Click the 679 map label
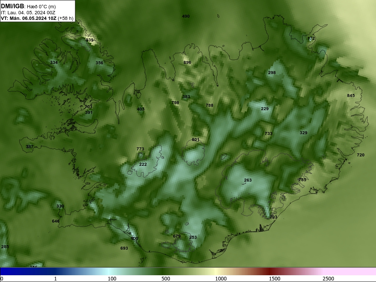The height and width of the screenshot is (282, 376). click(177, 236)
